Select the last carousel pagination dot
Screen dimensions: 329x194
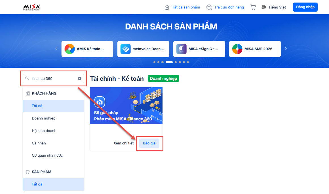click(x=188, y=62)
